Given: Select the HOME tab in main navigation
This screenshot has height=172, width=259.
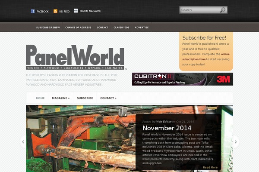Looking at the screenshot, I should [x=40, y=98].
